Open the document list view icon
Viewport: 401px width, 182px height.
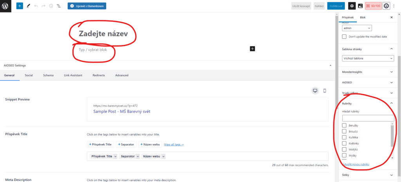[59, 6]
